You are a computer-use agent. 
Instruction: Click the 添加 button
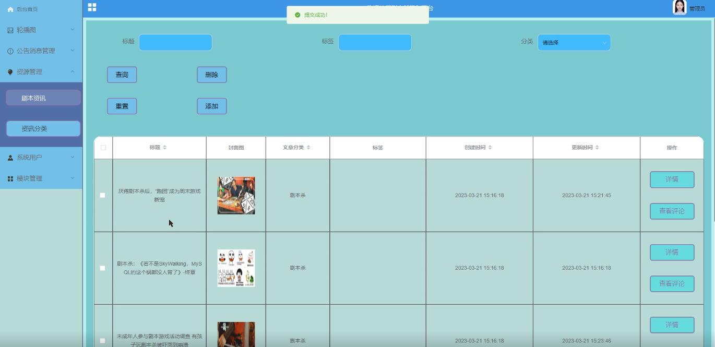coord(212,106)
